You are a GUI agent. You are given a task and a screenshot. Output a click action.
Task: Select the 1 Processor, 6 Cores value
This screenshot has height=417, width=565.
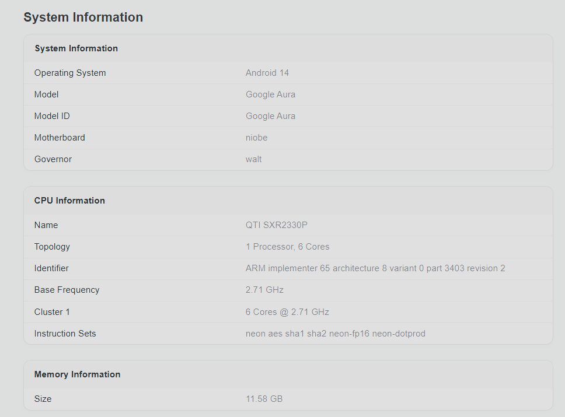point(287,247)
